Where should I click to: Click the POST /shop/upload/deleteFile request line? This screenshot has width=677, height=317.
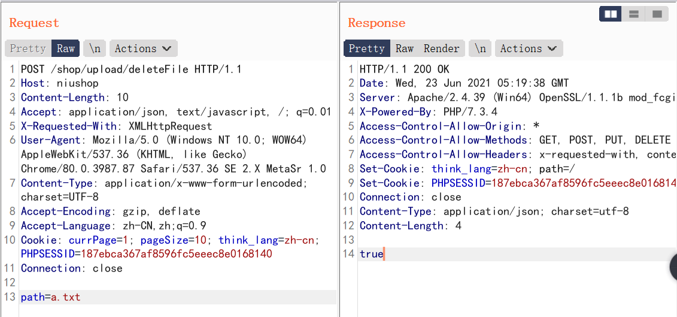[131, 69]
